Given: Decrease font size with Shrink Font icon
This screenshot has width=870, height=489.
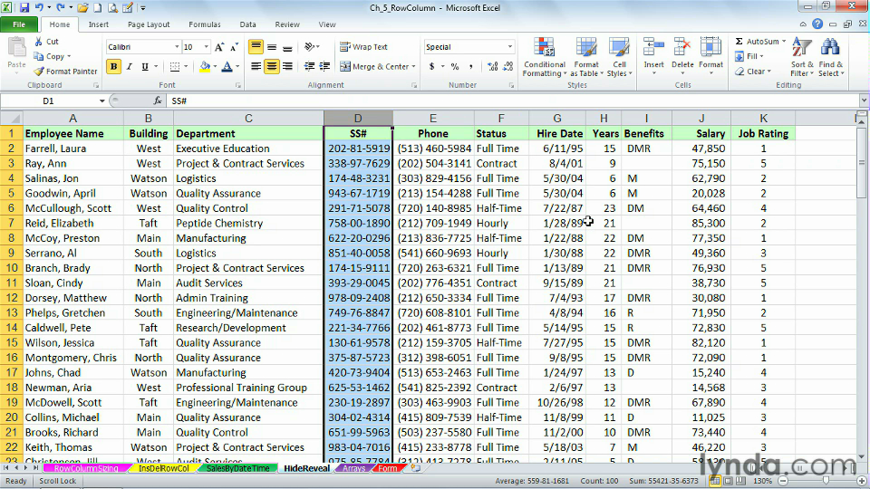Looking at the screenshot, I should click(x=234, y=47).
